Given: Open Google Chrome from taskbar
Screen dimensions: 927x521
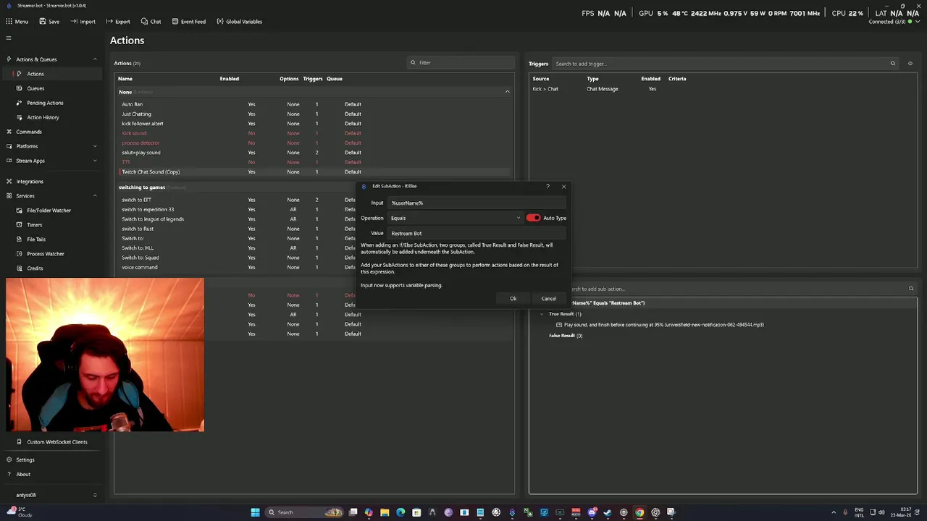Looking at the screenshot, I should click(639, 512).
